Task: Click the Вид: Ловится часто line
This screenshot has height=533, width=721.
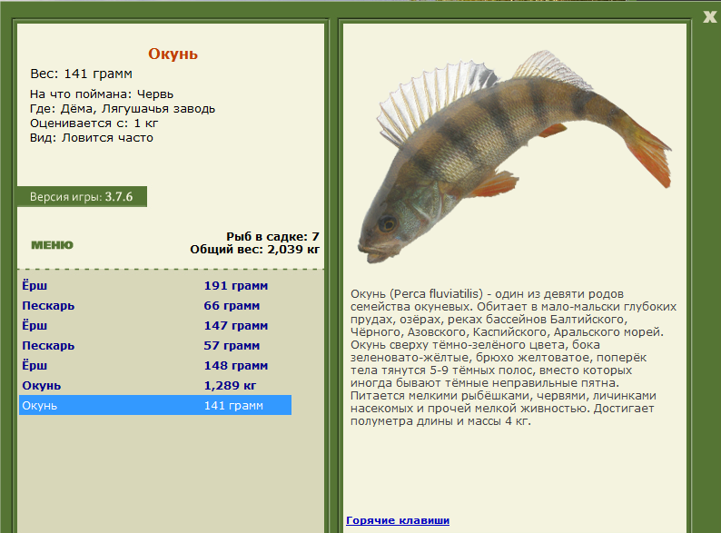Action: [92, 138]
